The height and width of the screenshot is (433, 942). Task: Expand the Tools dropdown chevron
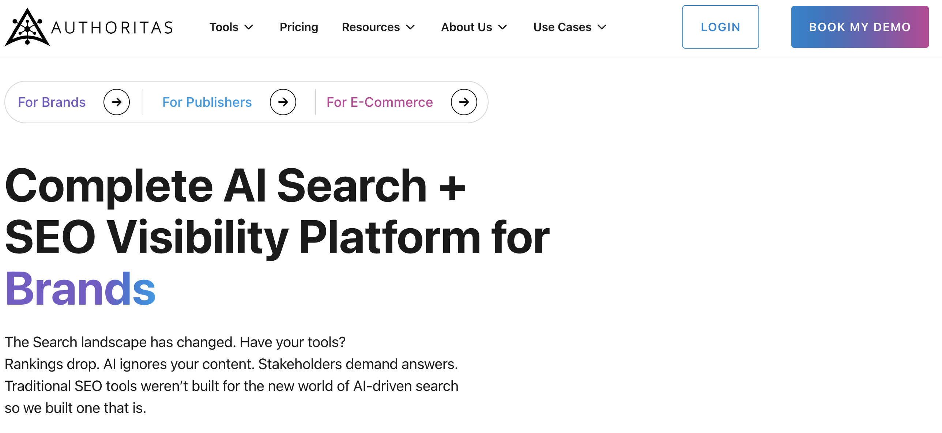[x=249, y=27]
